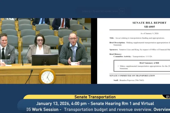Click the January 13, 2026 hearing info line
This screenshot has width=170, height=113.
tap(95, 103)
